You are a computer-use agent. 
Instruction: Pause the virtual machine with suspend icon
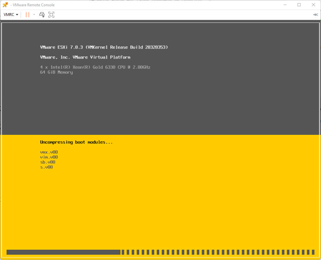click(28, 15)
